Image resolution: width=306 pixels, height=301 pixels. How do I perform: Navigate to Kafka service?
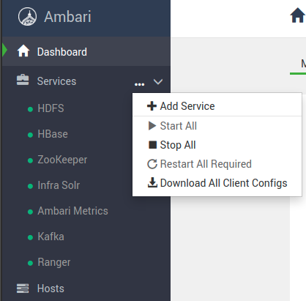pyautogui.click(x=51, y=237)
